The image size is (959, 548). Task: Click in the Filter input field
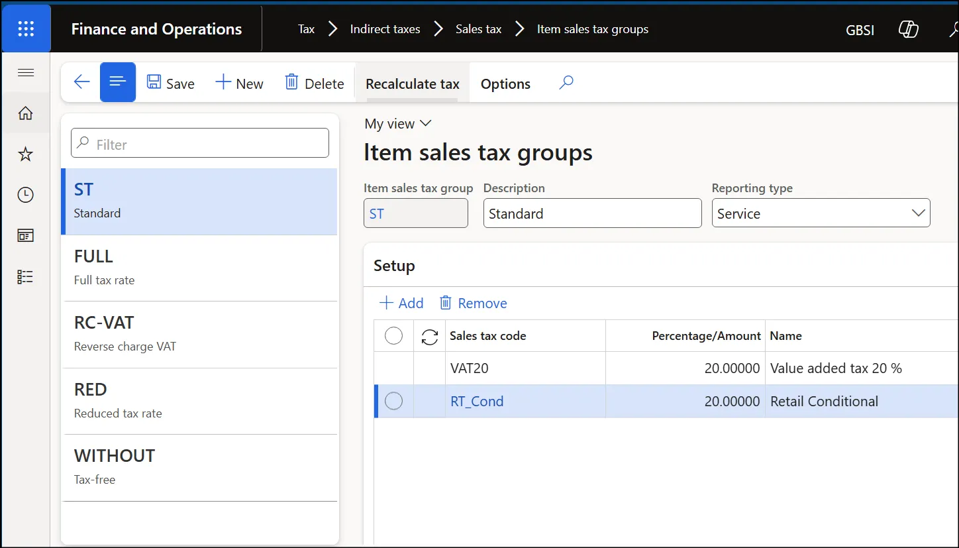pyautogui.click(x=200, y=143)
